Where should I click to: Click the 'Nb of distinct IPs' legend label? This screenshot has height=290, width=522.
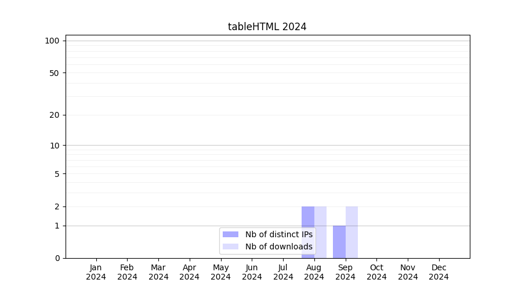click(x=278, y=234)
